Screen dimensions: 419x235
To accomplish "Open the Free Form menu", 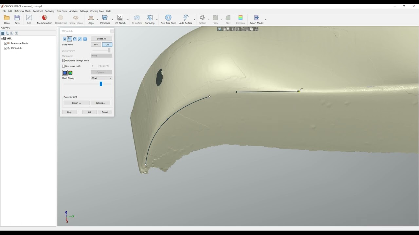I will point(62,11).
